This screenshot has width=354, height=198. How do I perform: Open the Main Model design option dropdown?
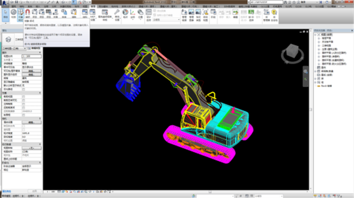166,20
